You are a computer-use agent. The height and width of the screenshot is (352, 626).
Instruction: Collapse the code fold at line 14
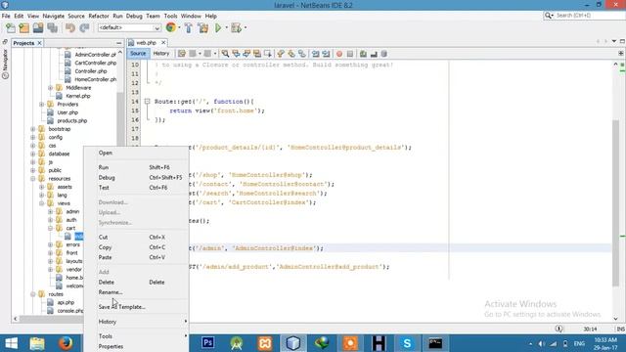tap(147, 102)
